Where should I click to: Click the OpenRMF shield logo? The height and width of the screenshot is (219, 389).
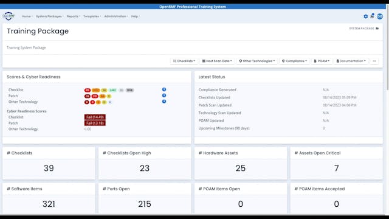coord(9,16)
